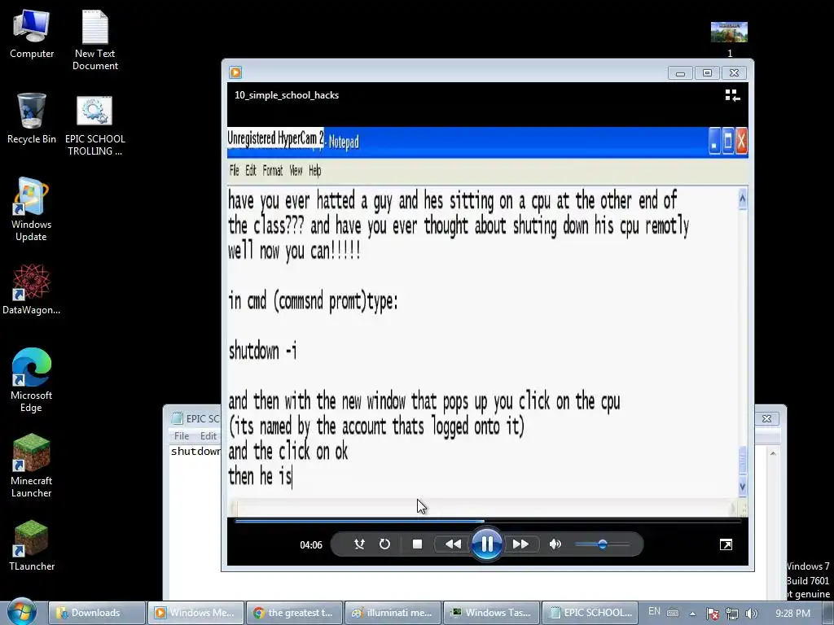Toggle repeat mode in Media Player
The width and height of the screenshot is (834, 625).
coord(384,544)
